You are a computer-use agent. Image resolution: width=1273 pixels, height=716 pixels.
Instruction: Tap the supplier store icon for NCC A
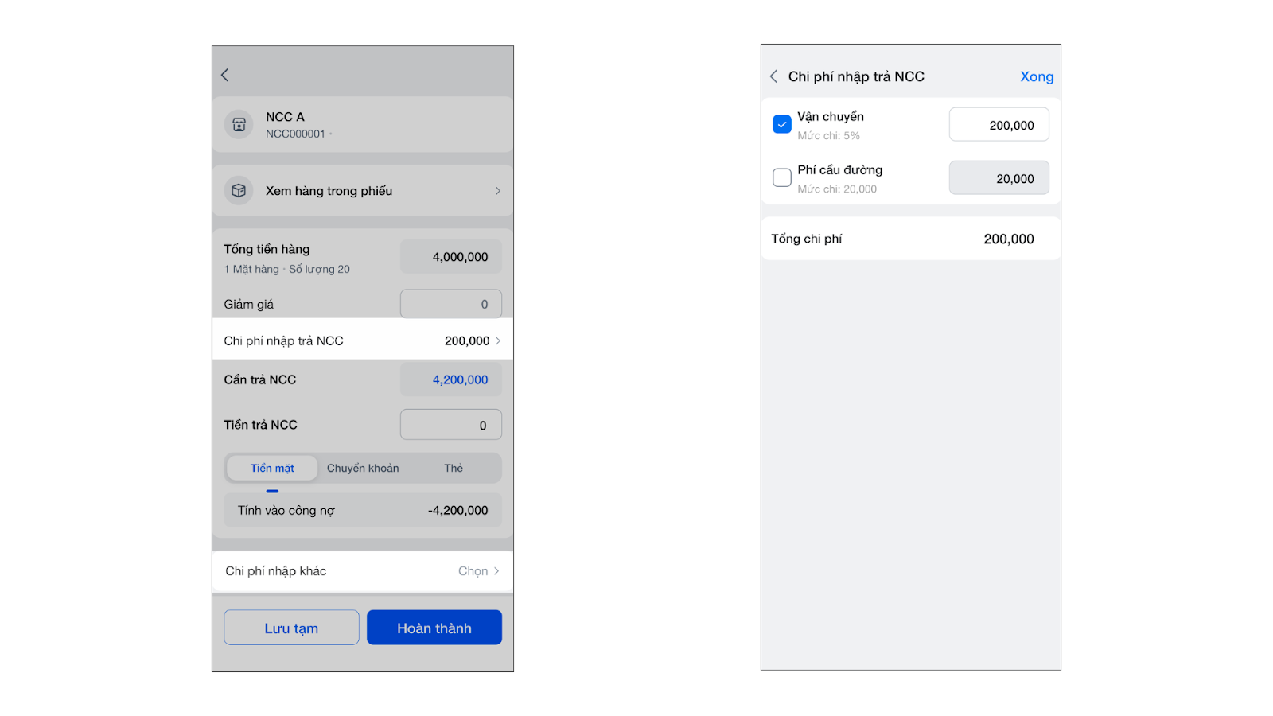coord(239,125)
